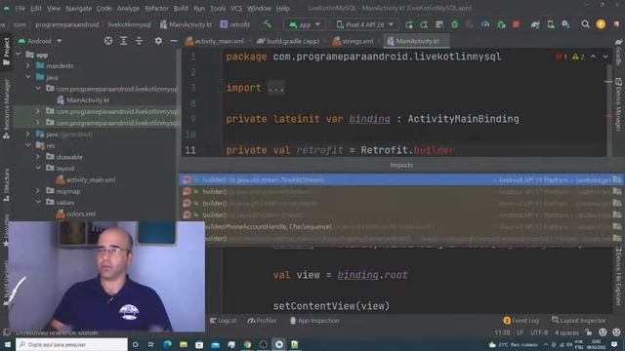Open the File menu
625x351 pixels.
[20, 8]
